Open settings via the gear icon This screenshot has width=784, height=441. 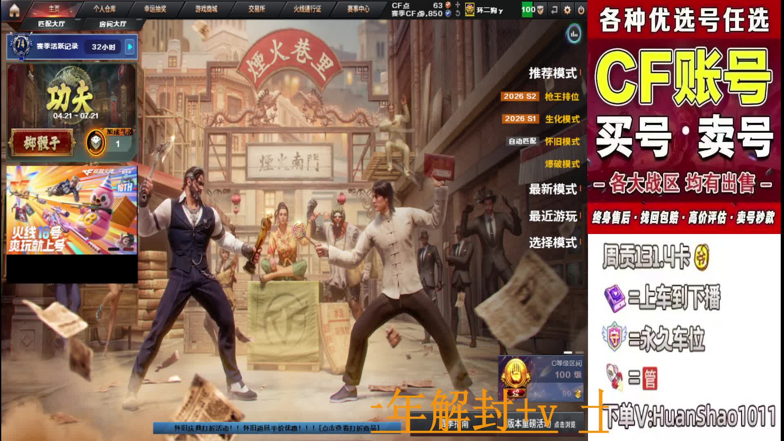pyautogui.click(x=567, y=10)
